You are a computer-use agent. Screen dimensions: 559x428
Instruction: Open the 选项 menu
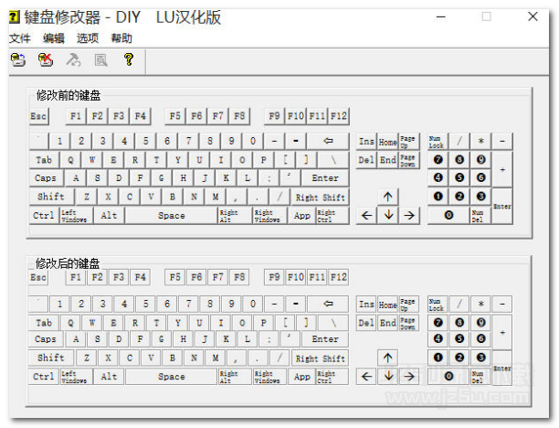point(88,38)
